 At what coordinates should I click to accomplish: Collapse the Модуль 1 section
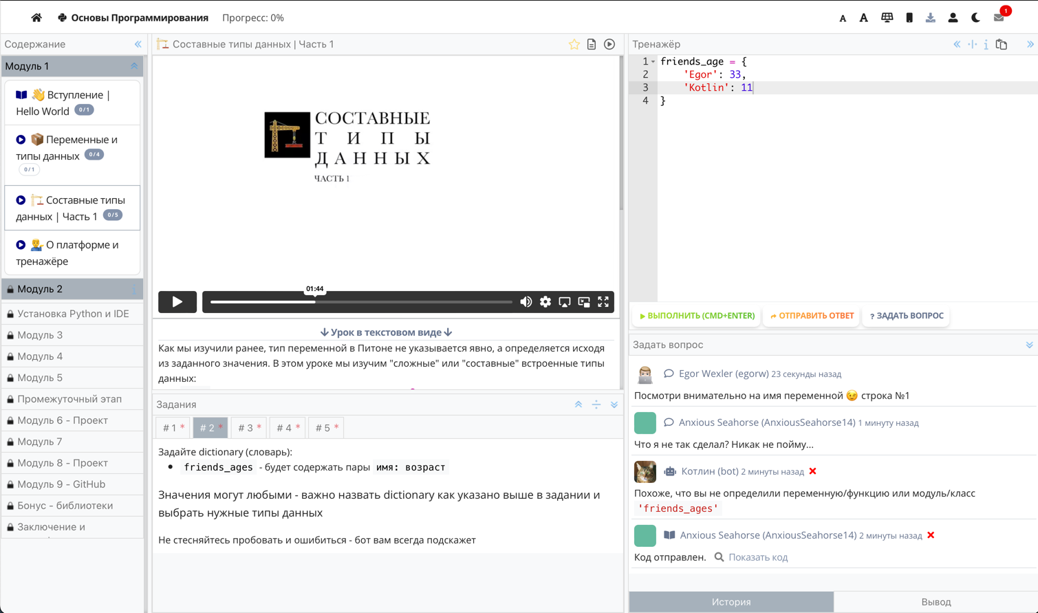pos(134,66)
